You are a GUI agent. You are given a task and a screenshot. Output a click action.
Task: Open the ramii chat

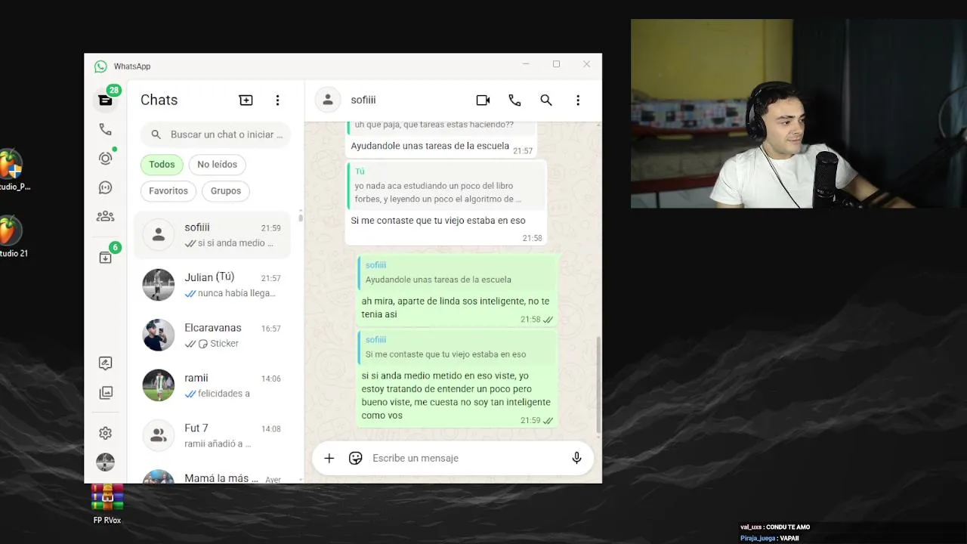coord(212,385)
